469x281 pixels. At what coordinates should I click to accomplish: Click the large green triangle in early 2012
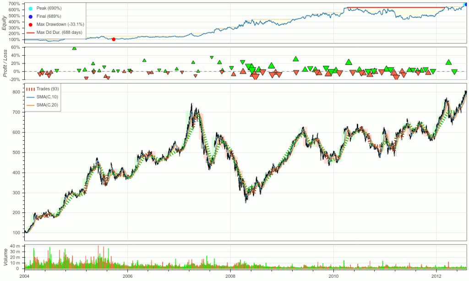448,62
